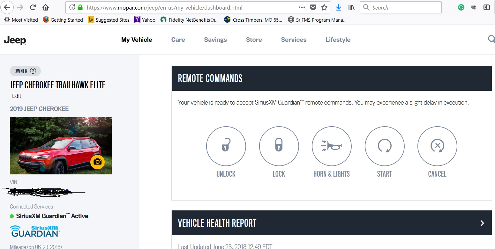Save page to Pocket icon
This screenshot has width=495, height=249.
[x=313, y=7]
